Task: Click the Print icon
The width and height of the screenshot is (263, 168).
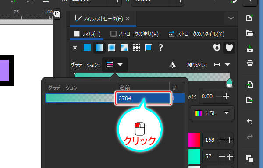Action: (x=249, y=63)
